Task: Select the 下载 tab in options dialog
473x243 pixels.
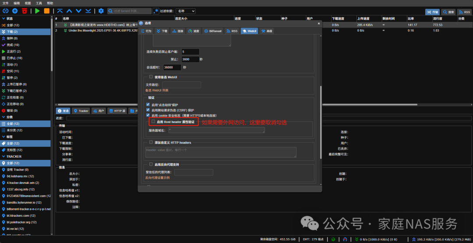Action: coord(162,31)
